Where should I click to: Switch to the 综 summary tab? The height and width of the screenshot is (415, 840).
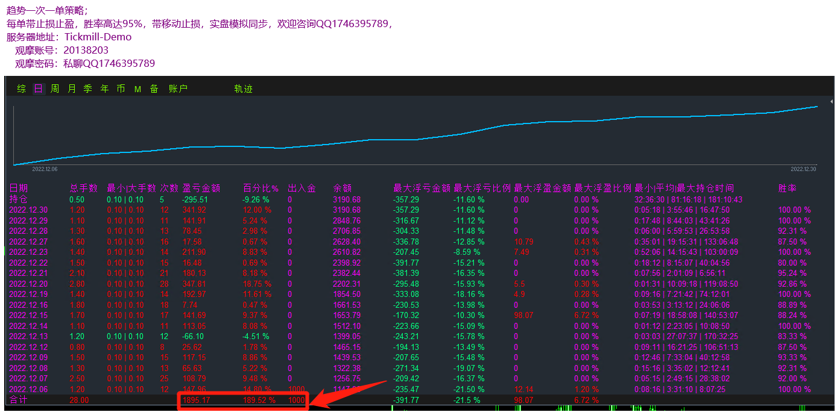click(x=22, y=89)
